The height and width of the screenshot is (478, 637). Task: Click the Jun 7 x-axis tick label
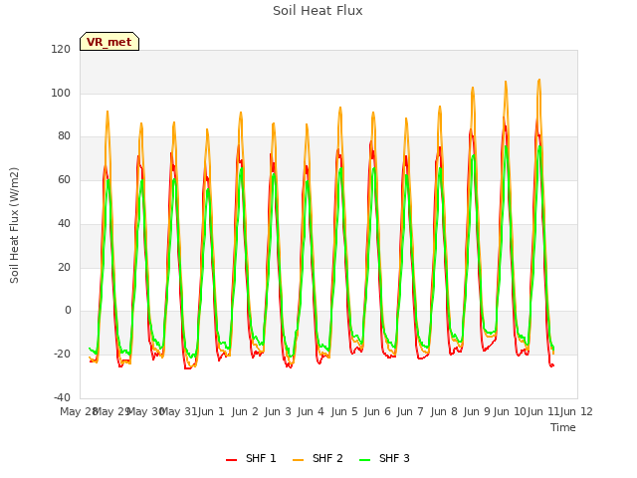click(x=410, y=411)
